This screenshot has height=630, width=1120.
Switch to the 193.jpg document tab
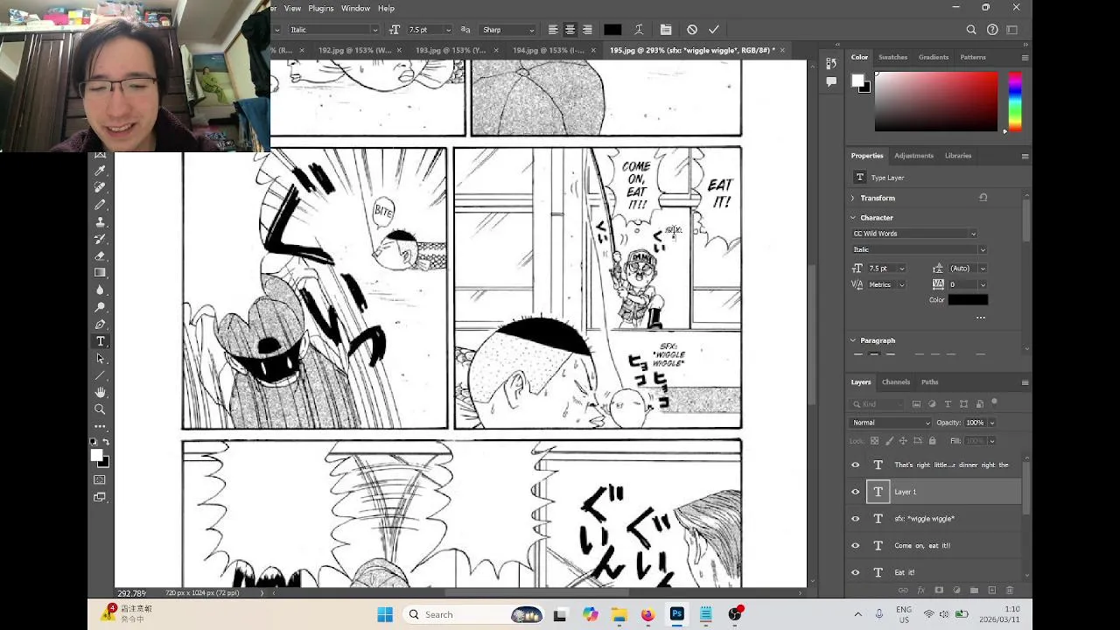pyautogui.click(x=451, y=51)
